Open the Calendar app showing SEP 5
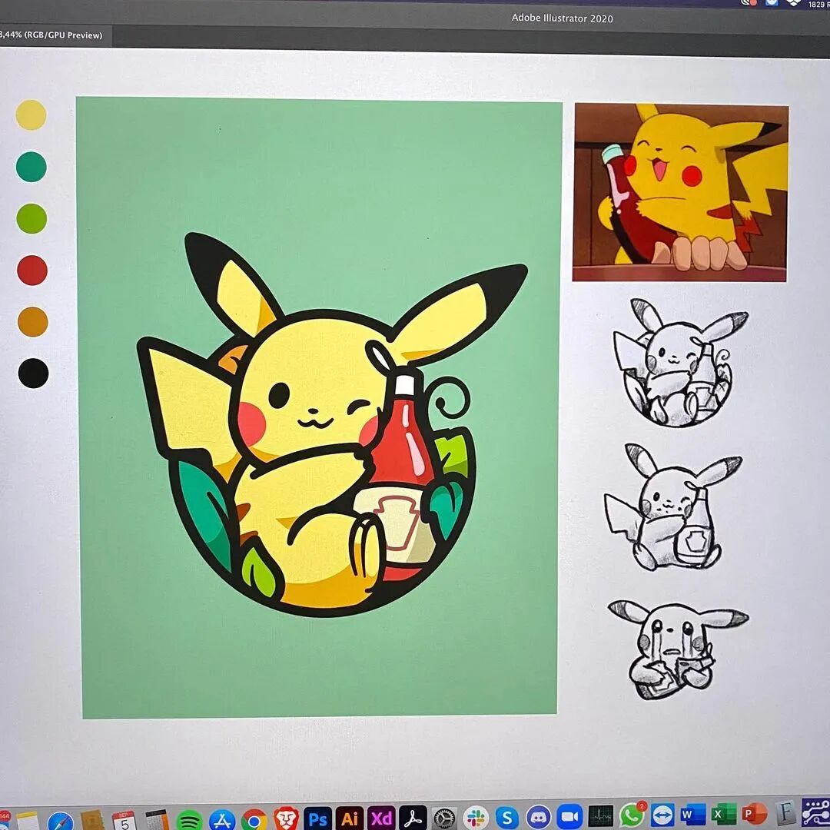 tap(124, 821)
